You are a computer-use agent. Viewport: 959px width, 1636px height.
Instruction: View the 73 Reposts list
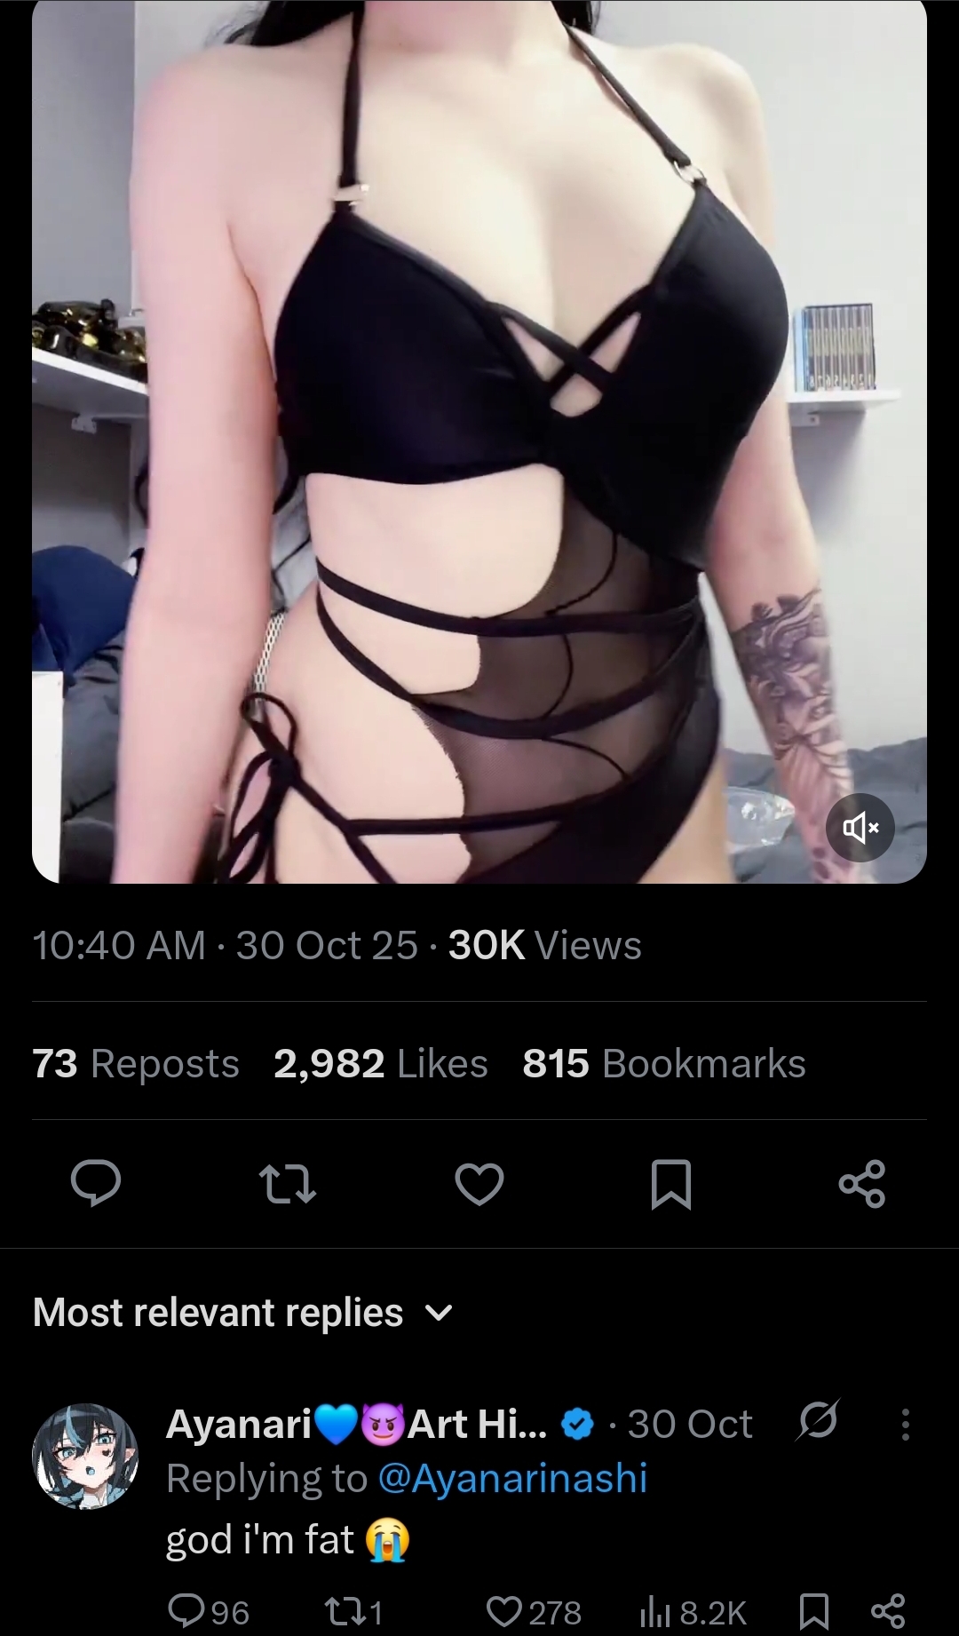coord(136,1063)
